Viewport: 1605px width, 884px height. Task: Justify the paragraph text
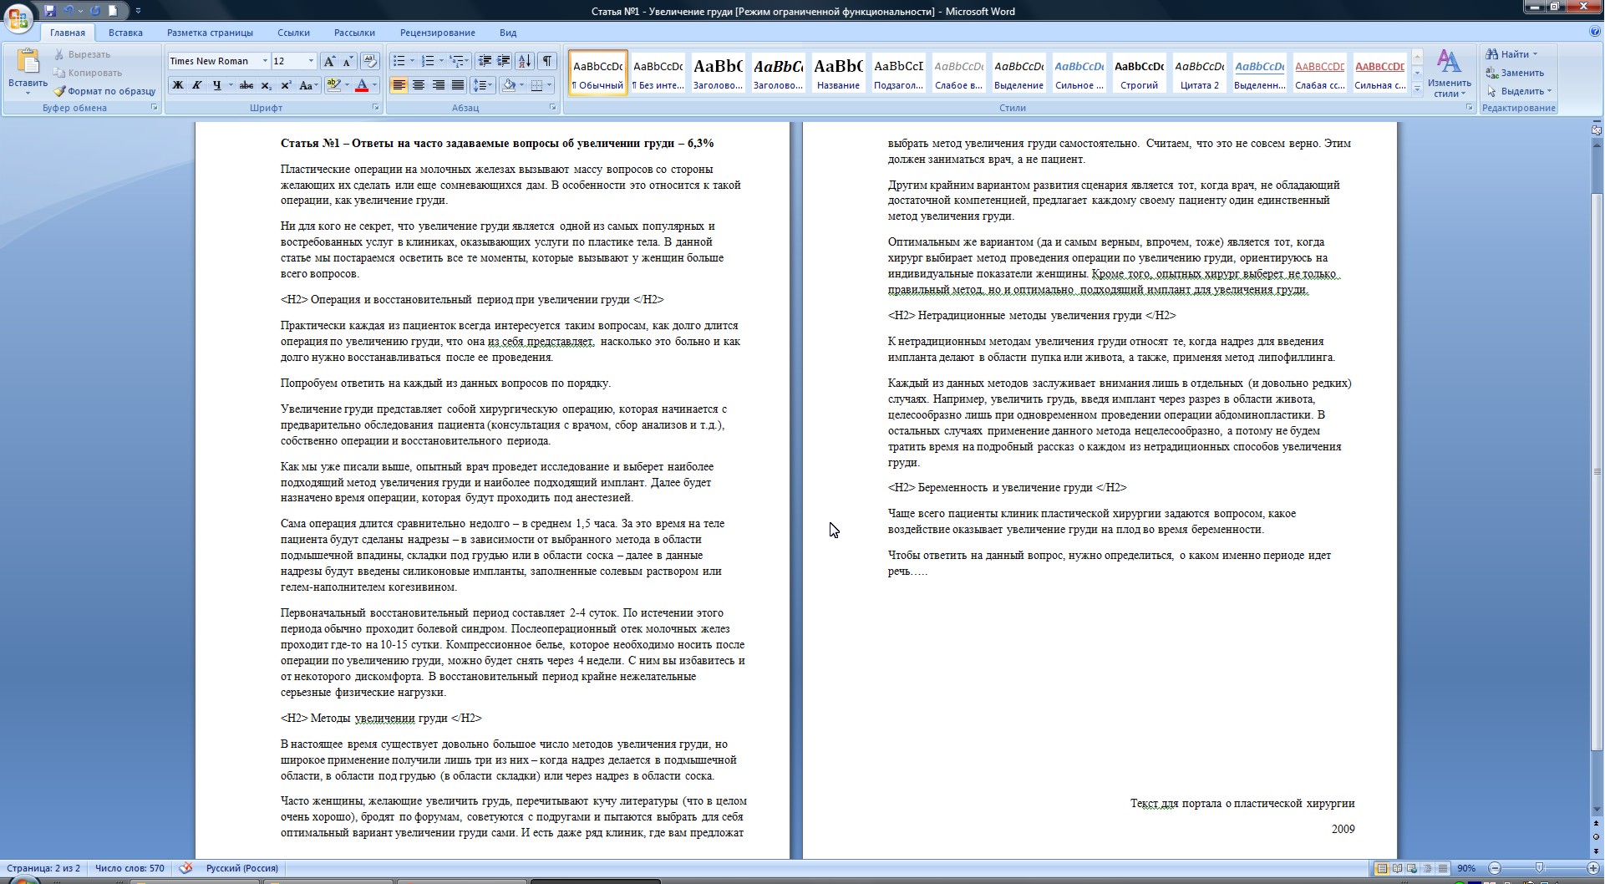pos(457,85)
